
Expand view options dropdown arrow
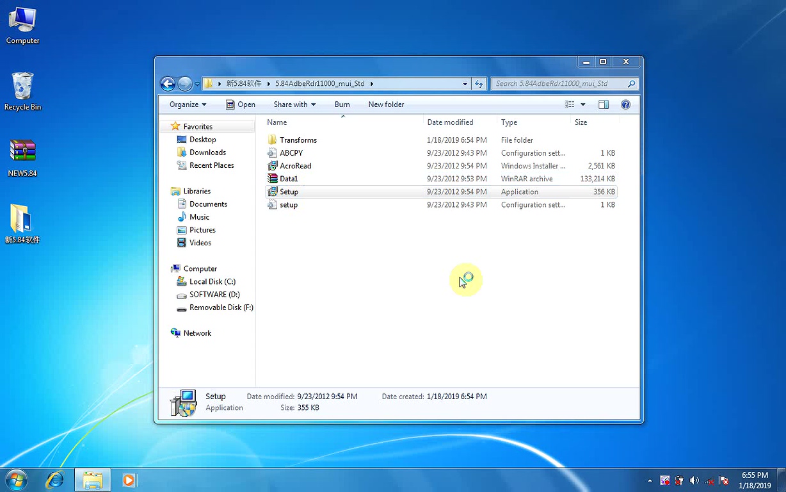pyautogui.click(x=582, y=104)
